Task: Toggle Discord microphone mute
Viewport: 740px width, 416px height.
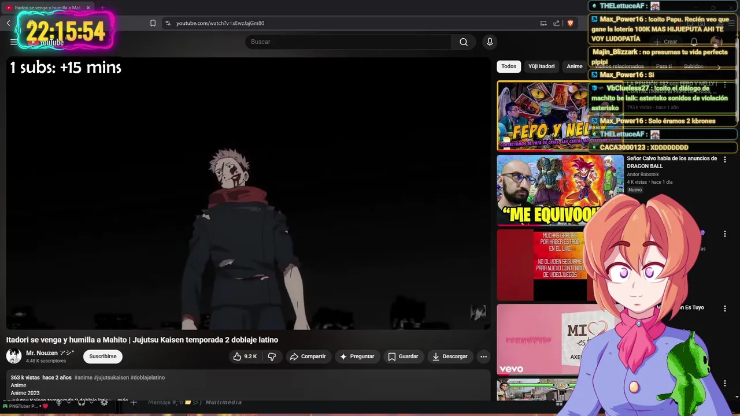Action: click(58, 403)
